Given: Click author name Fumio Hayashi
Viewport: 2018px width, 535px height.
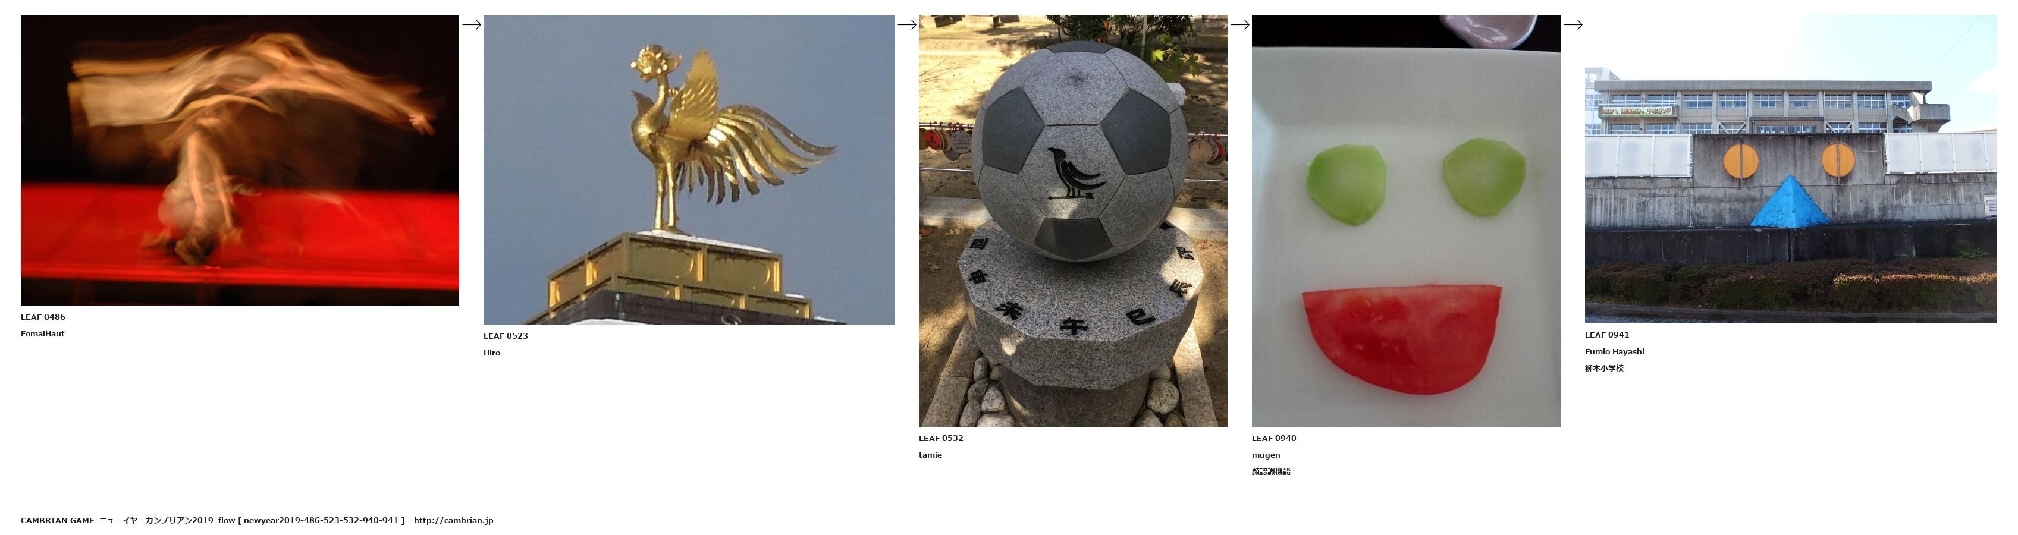Looking at the screenshot, I should click(x=1614, y=352).
